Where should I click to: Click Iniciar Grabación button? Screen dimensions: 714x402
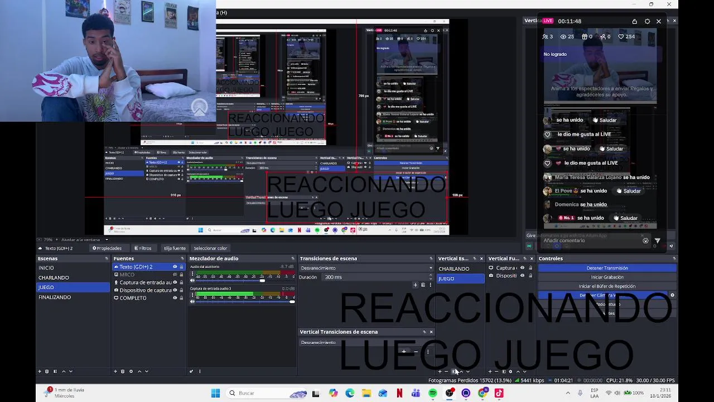(x=607, y=277)
